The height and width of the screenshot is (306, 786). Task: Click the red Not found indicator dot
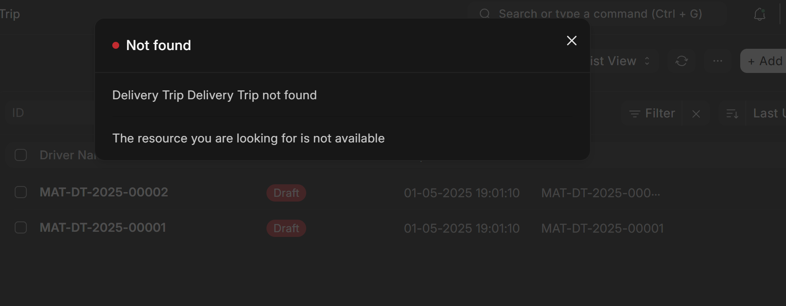coord(115,45)
